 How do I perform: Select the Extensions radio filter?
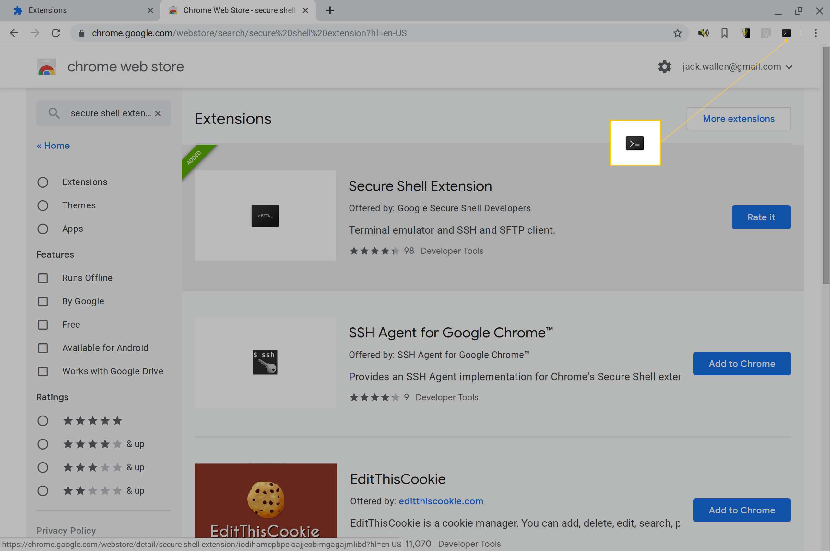tap(43, 182)
